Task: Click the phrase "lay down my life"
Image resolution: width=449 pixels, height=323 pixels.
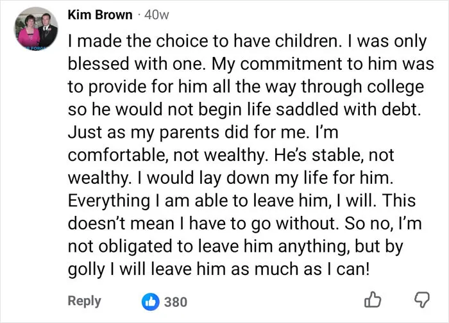Action: click(x=263, y=178)
